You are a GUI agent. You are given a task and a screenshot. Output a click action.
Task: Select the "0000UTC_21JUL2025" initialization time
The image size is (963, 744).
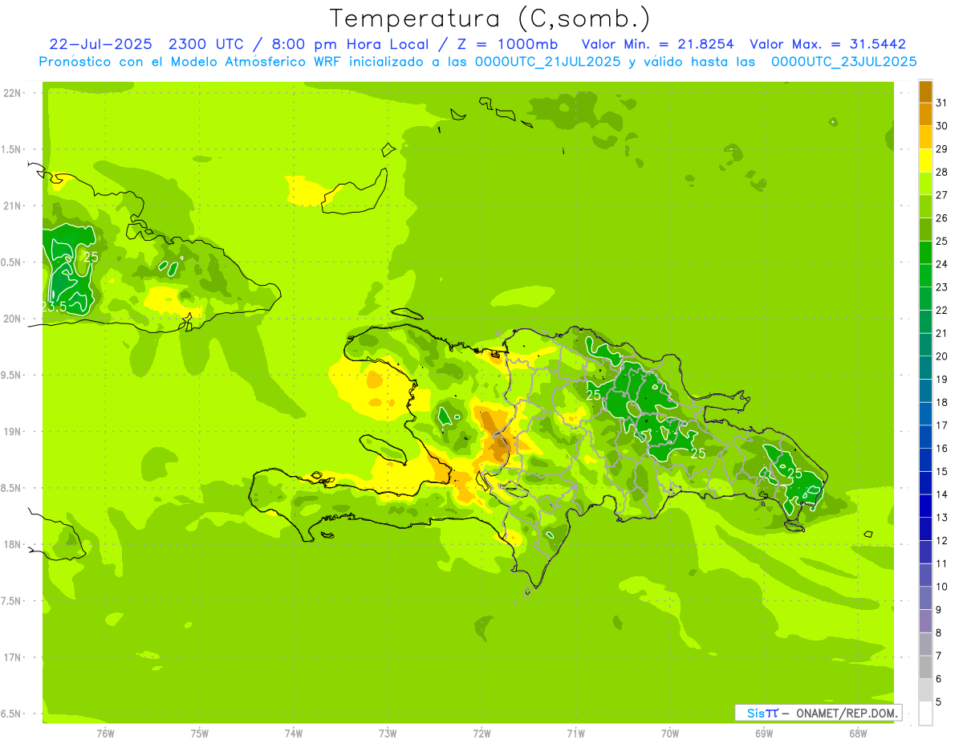(x=549, y=61)
